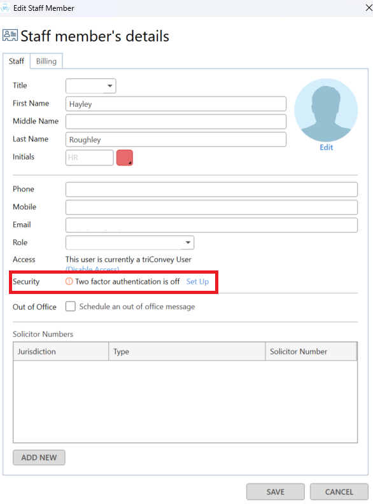Click the Last Name field containing Roughley
Screen dimensions: 373x504
pyautogui.click(x=176, y=139)
